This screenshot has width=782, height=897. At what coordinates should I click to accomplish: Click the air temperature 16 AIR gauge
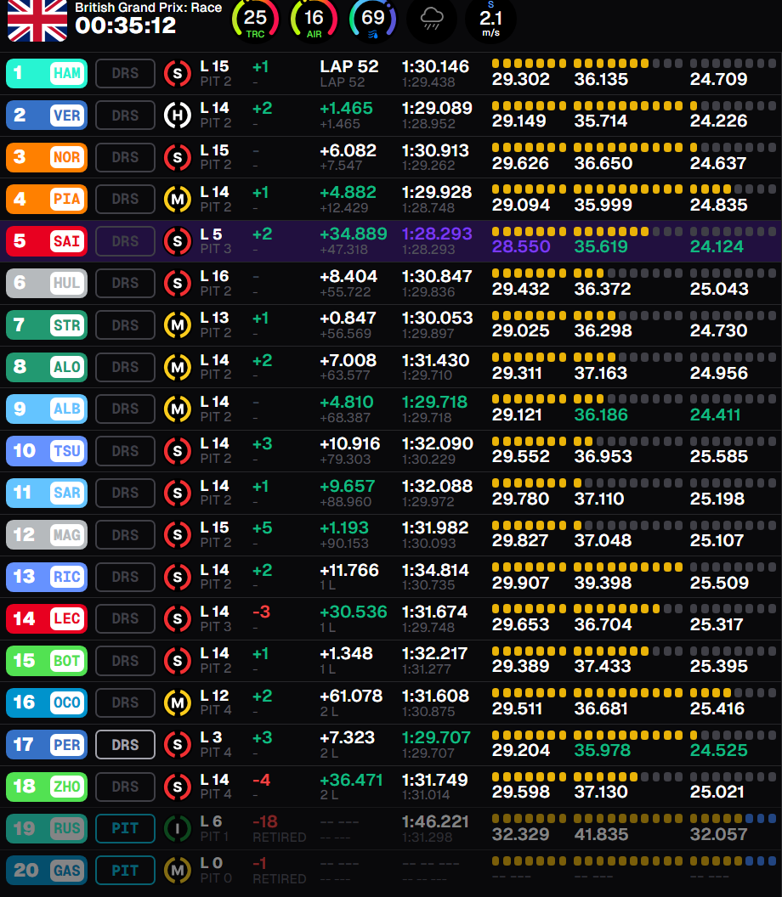(x=314, y=20)
